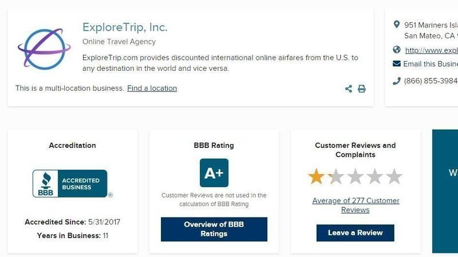The width and height of the screenshot is (458, 257).
Task: Click the phone handset icon
Action: coord(397,81)
